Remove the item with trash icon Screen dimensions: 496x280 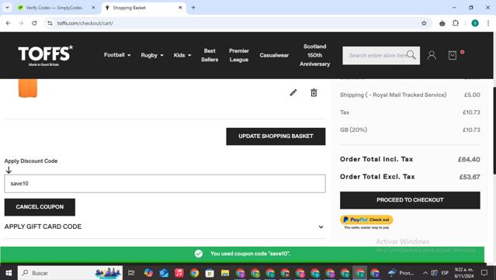coord(314,92)
